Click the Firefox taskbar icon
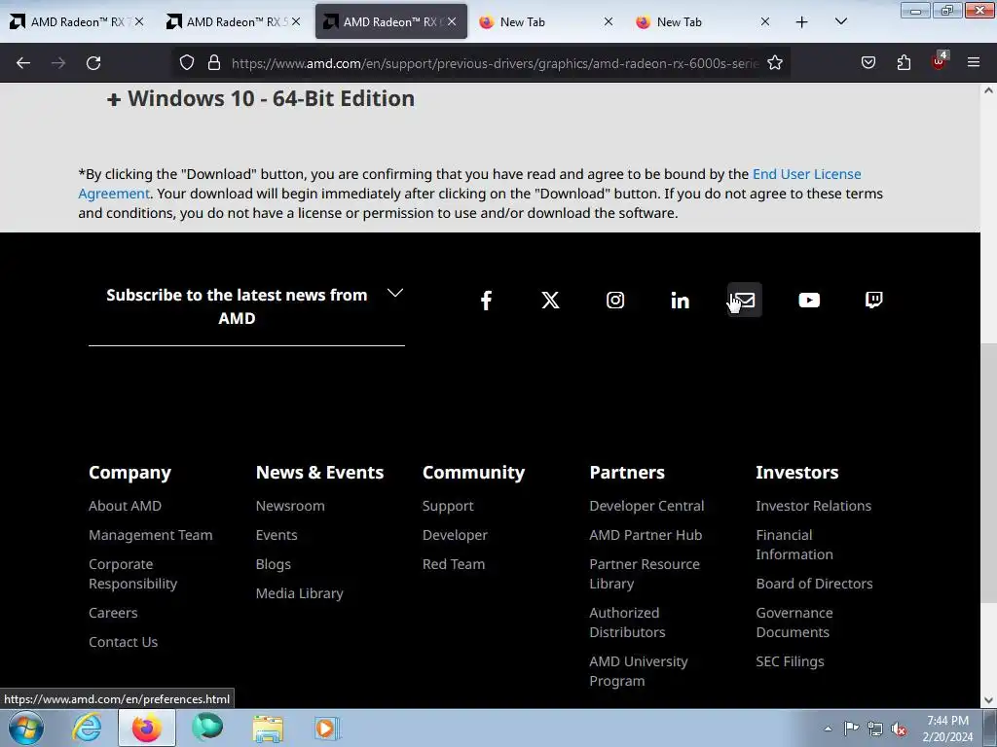Image resolution: width=997 pixels, height=747 pixels. (147, 728)
